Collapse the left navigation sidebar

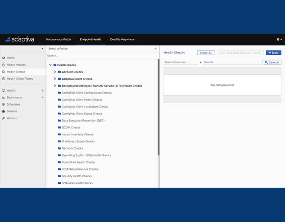pos(43,49)
